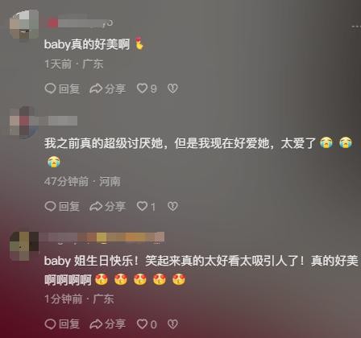This screenshot has height=338, width=361.
Task: Open the second commenter's profile picture
Action: click(23, 122)
